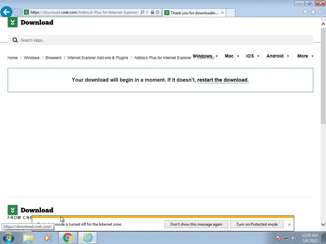Screen dimensions: 326x244
Task: Open Google Chrome from the taskbar
Action: point(68,238)
